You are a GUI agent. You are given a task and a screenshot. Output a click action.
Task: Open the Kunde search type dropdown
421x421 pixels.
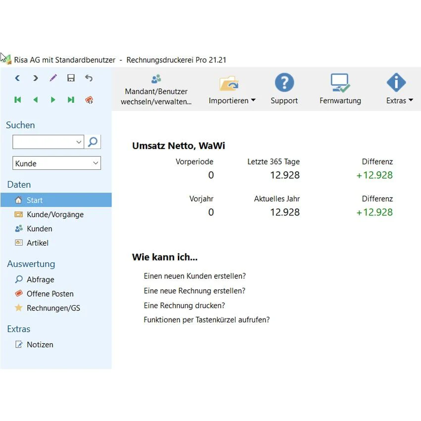pyautogui.click(x=56, y=163)
